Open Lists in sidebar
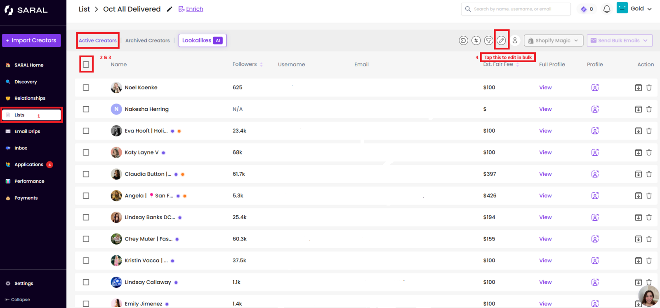Image resolution: width=660 pixels, height=308 pixels. pyautogui.click(x=32, y=115)
